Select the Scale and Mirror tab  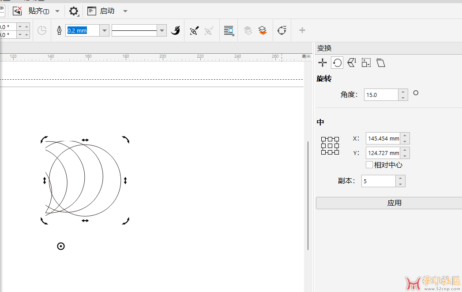point(352,63)
